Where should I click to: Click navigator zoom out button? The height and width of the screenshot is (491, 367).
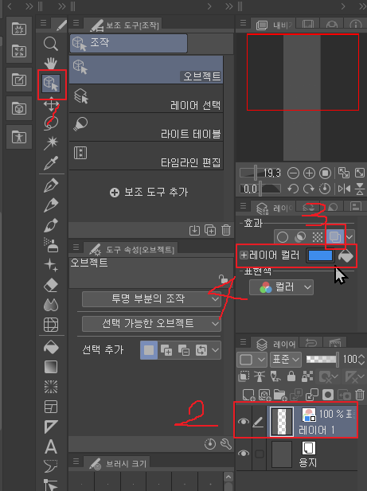(293, 173)
